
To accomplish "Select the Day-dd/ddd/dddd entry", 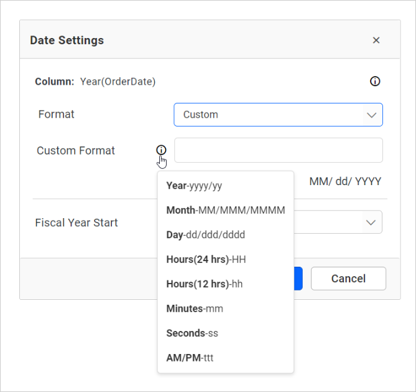I will pyautogui.click(x=206, y=235).
